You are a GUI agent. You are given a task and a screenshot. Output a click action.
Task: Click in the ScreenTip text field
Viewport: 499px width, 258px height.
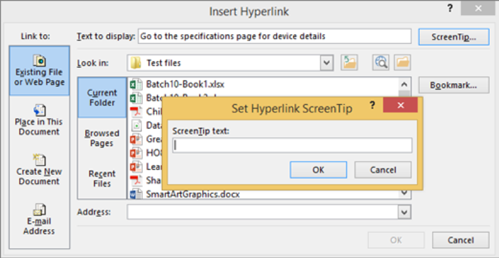(292, 146)
